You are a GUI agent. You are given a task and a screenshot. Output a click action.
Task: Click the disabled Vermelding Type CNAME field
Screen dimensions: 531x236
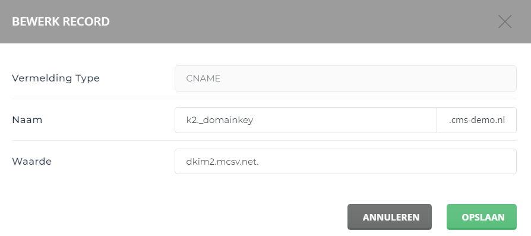pos(346,78)
